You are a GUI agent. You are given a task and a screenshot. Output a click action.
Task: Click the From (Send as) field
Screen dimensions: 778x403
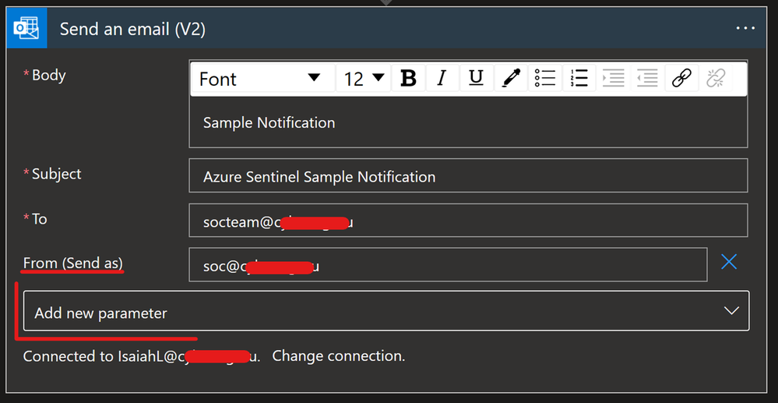point(448,265)
